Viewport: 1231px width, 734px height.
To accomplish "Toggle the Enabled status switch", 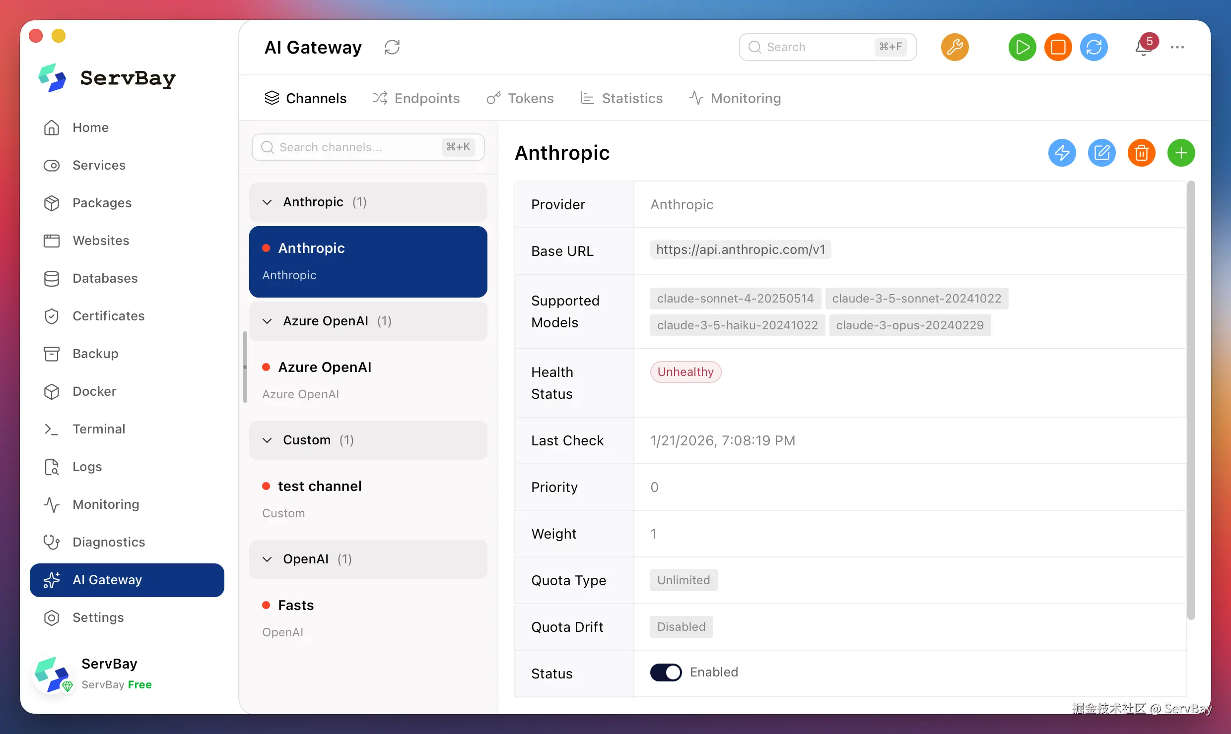I will tap(666, 673).
